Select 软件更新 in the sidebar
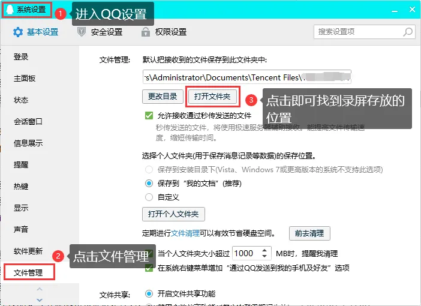 28,251
